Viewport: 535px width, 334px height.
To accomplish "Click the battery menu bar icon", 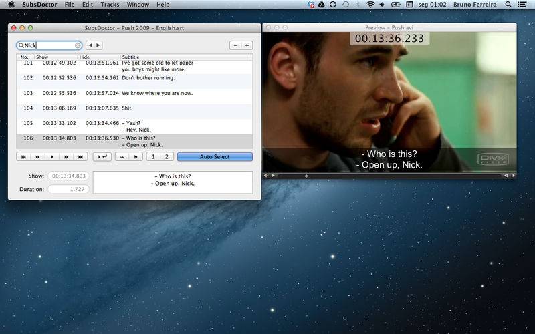I will pyautogui.click(x=395, y=5).
